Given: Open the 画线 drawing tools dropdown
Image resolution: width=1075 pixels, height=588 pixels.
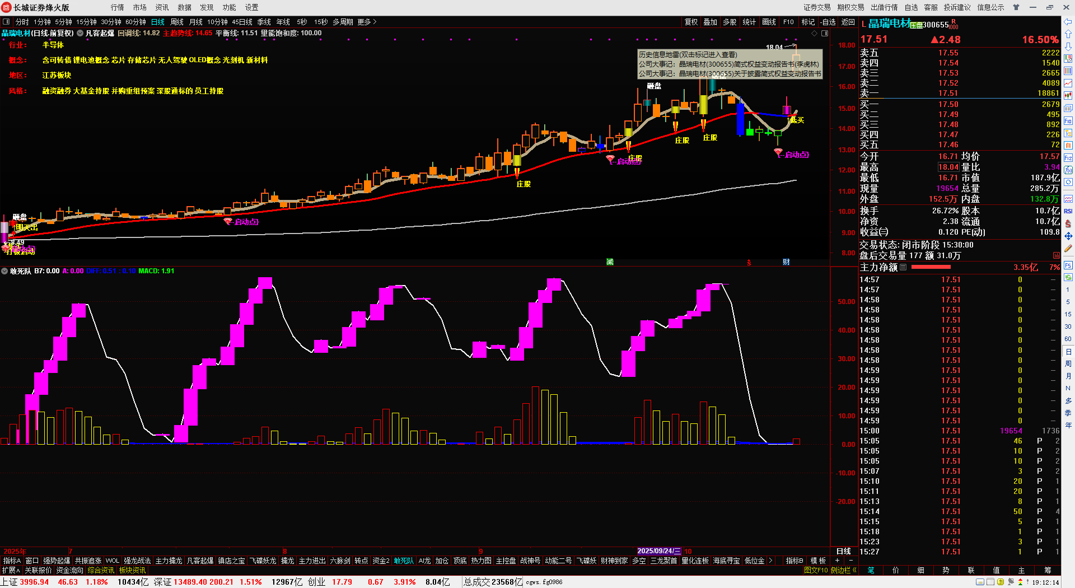Looking at the screenshot, I should (769, 22).
